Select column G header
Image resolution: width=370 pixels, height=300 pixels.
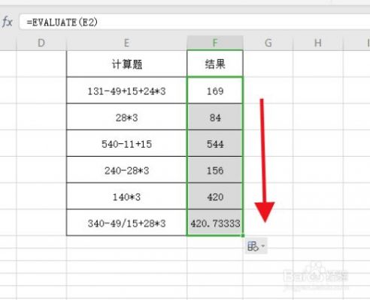point(268,43)
